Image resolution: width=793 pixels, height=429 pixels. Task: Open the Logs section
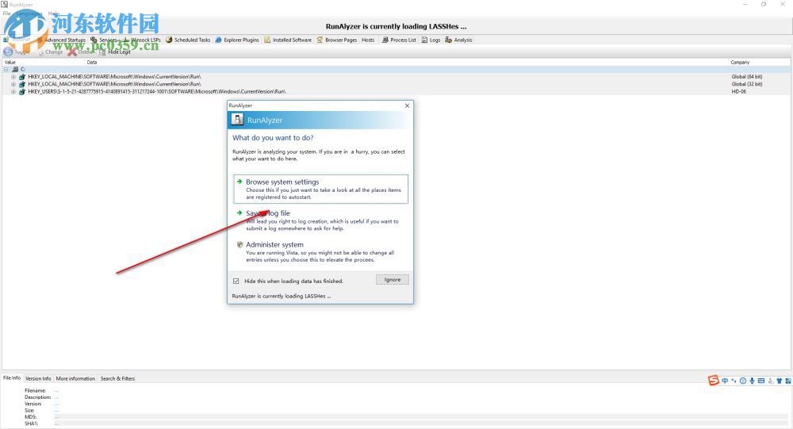(x=431, y=40)
